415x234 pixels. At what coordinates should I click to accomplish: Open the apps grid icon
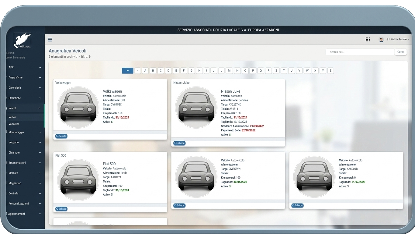pyautogui.click(x=368, y=39)
